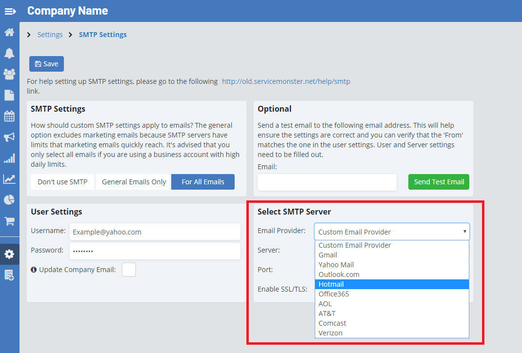Open the notifications bell icon
Viewport: 522px width, 353px height.
pos(9,53)
